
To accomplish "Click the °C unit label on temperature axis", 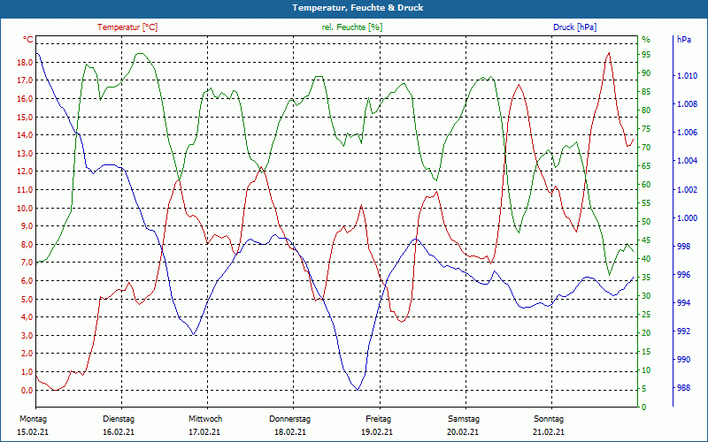I will pyautogui.click(x=28, y=40).
